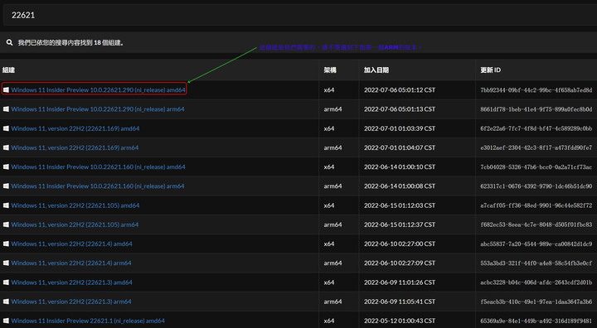This screenshot has height=328, width=597.
Task: Open Windows 11, version 22H2 (22621.3) amd64
Action: (71, 282)
